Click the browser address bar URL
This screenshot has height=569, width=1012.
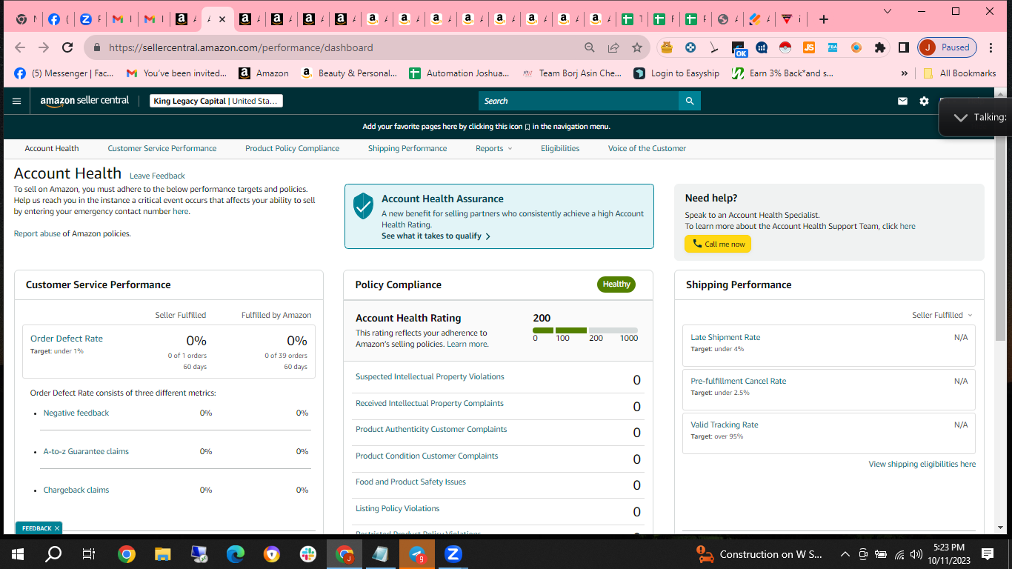pyautogui.click(x=241, y=47)
